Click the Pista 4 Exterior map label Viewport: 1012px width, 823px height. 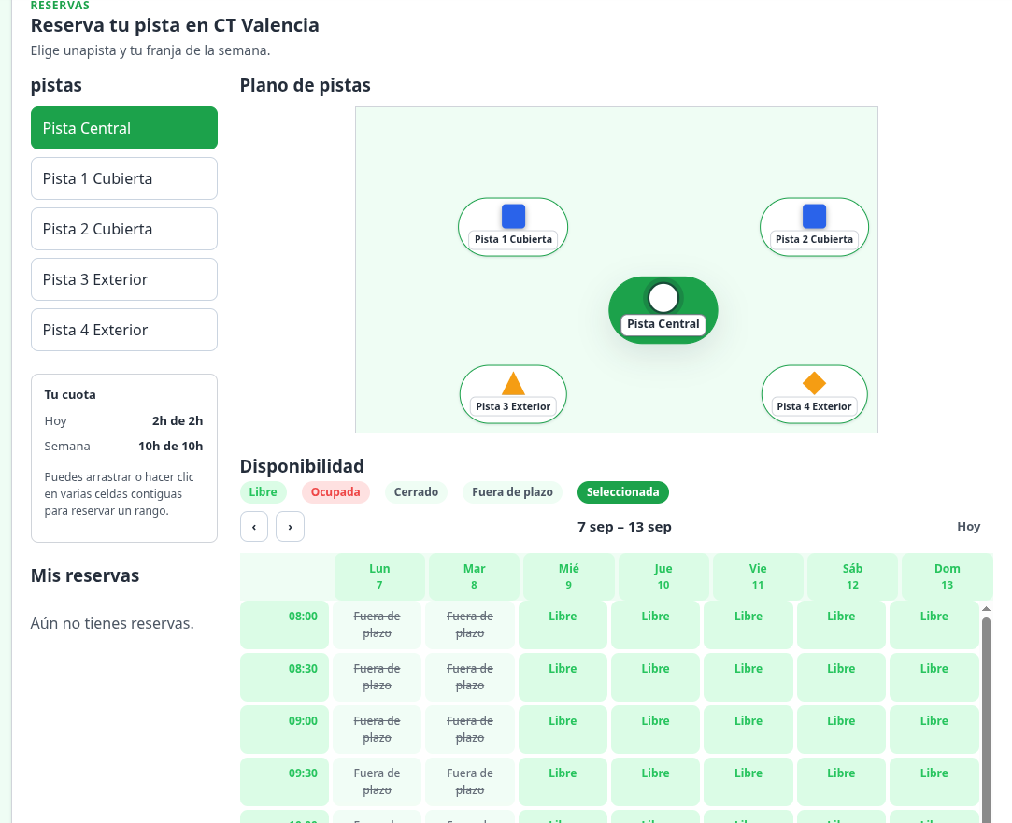point(814,406)
